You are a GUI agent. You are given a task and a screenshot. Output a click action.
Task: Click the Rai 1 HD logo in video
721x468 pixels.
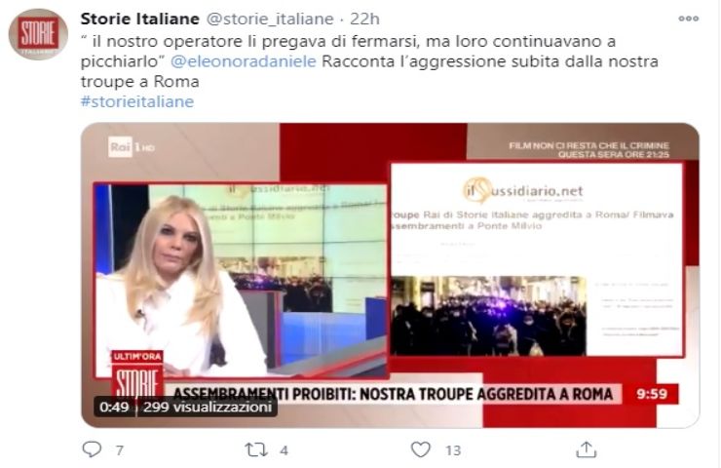pyautogui.click(x=132, y=147)
